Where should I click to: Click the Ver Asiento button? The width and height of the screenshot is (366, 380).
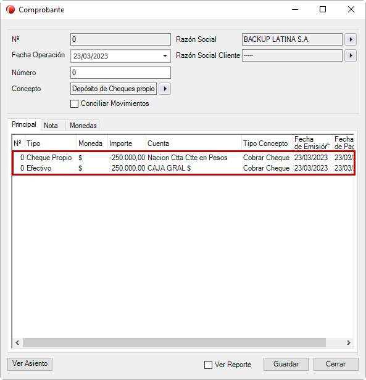30,364
